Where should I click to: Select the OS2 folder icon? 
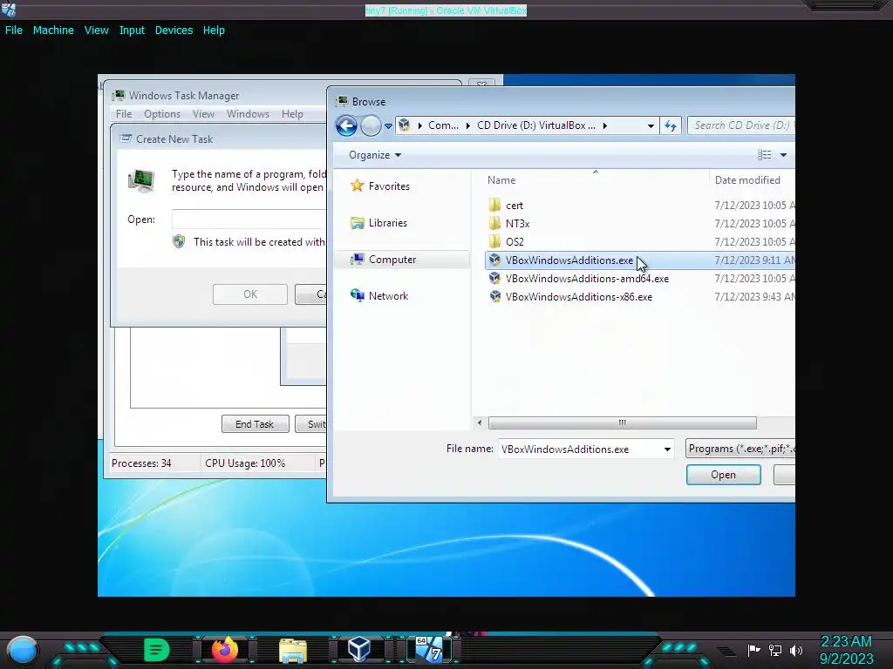click(495, 241)
